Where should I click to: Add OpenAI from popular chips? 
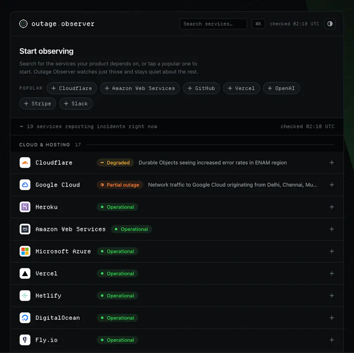pos(281,88)
